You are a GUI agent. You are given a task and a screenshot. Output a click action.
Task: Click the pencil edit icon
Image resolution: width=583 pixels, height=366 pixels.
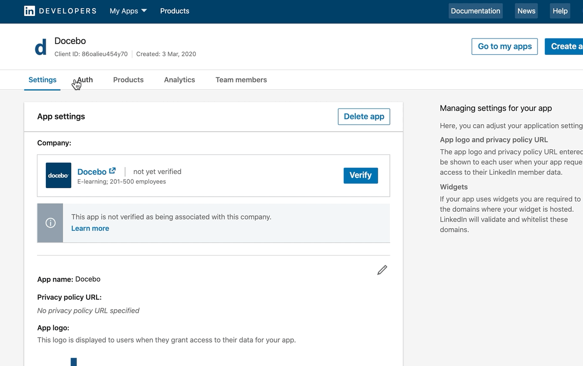(382, 270)
